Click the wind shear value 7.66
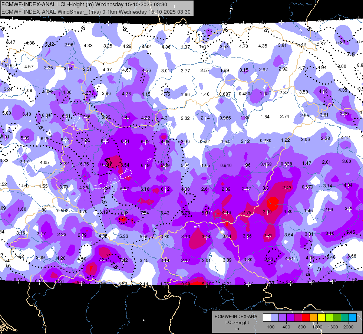Viewport: 363px width, 334px height. click(86, 117)
